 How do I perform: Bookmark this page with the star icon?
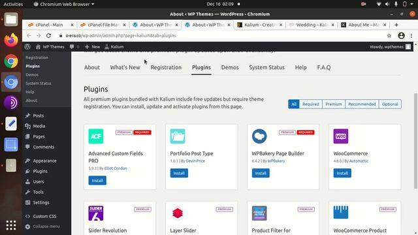pyautogui.click(x=389, y=35)
